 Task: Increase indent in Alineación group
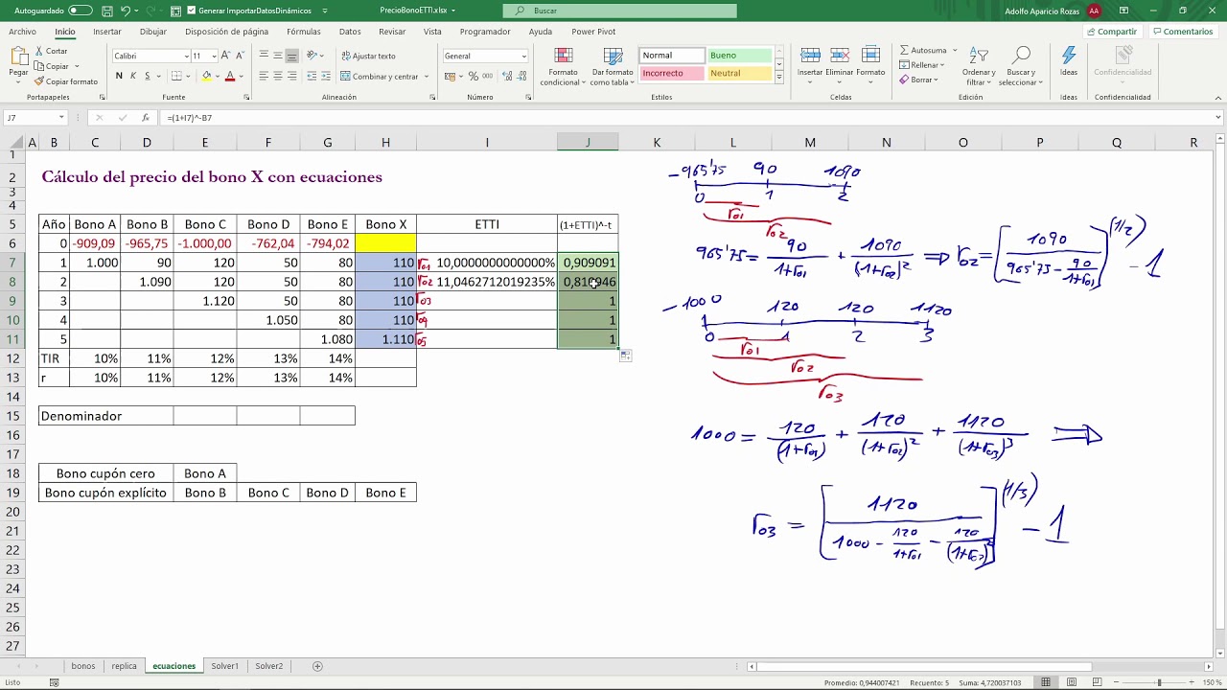[x=328, y=76]
